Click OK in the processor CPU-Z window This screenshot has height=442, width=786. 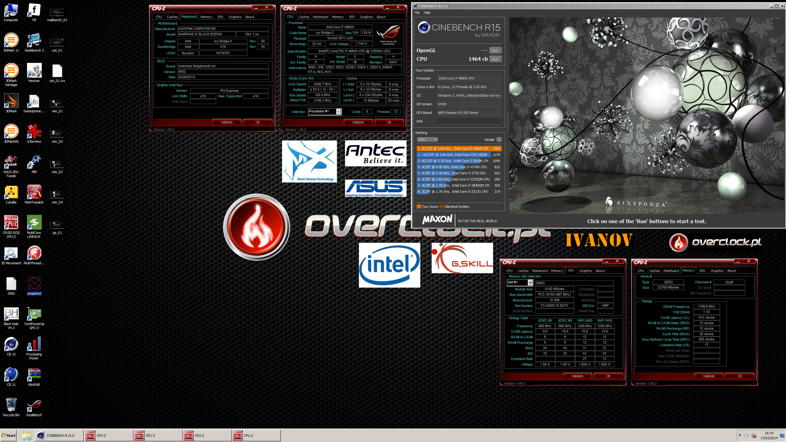point(389,122)
